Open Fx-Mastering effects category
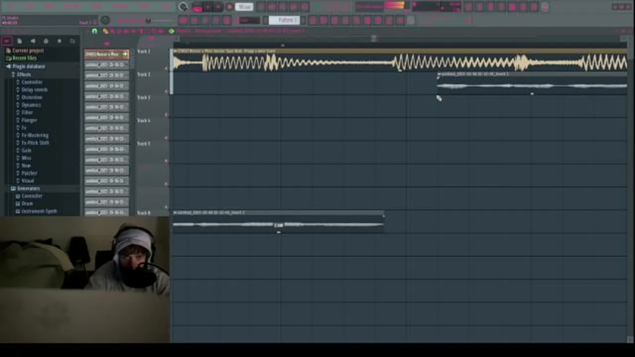The image size is (635, 357). tap(35, 135)
